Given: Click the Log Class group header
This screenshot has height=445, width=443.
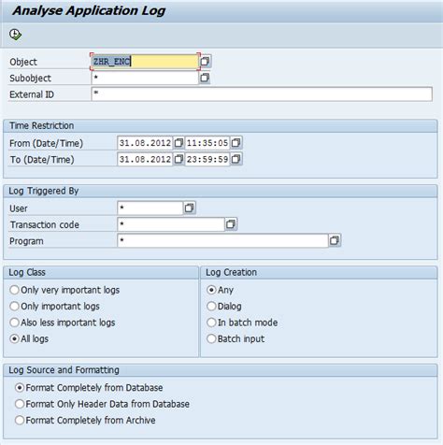Looking at the screenshot, I should coord(101,272).
